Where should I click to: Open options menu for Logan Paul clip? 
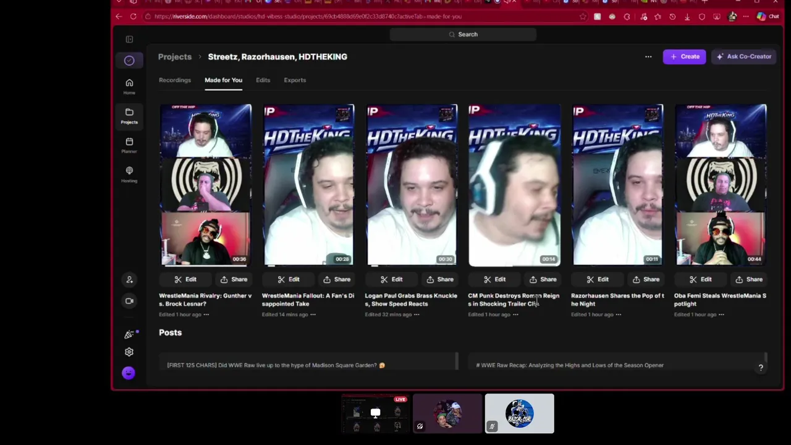pyautogui.click(x=417, y=315)
